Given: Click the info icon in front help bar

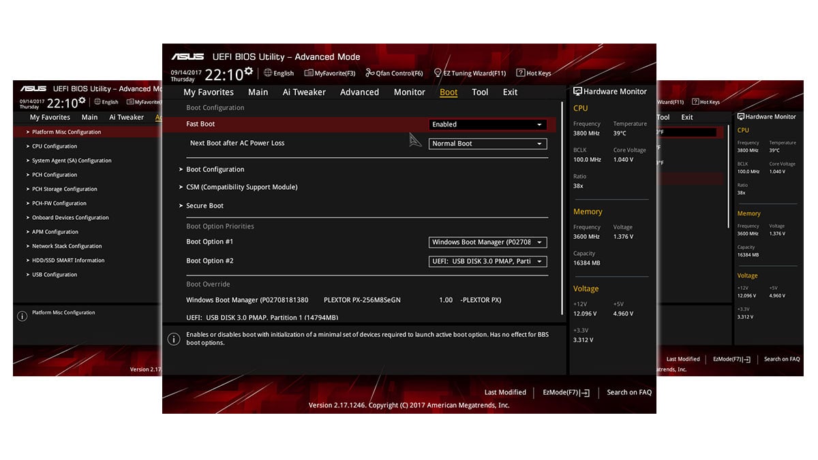Looking at the screenshot, I should (174, 338).
